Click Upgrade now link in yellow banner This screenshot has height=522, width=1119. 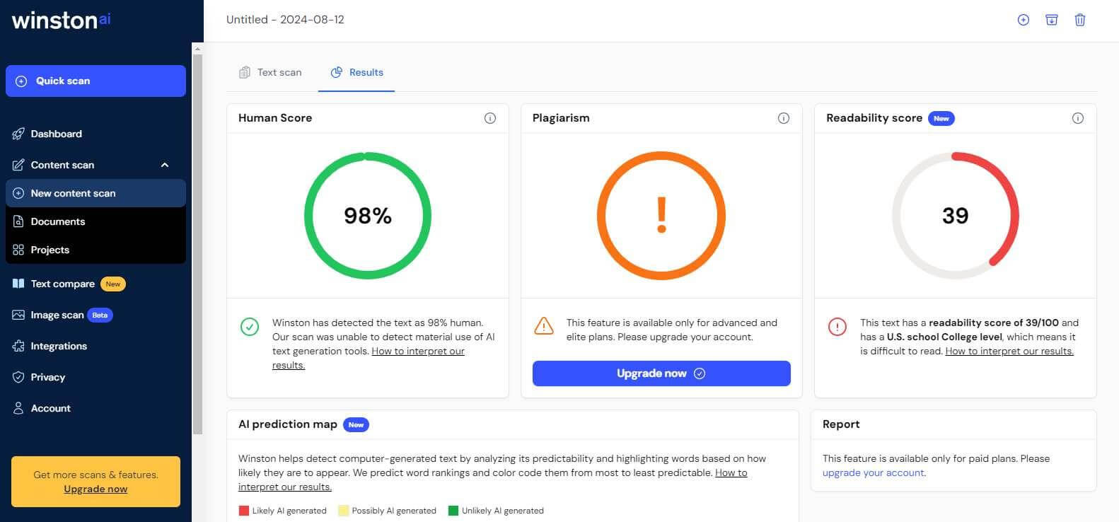[95, 489]
